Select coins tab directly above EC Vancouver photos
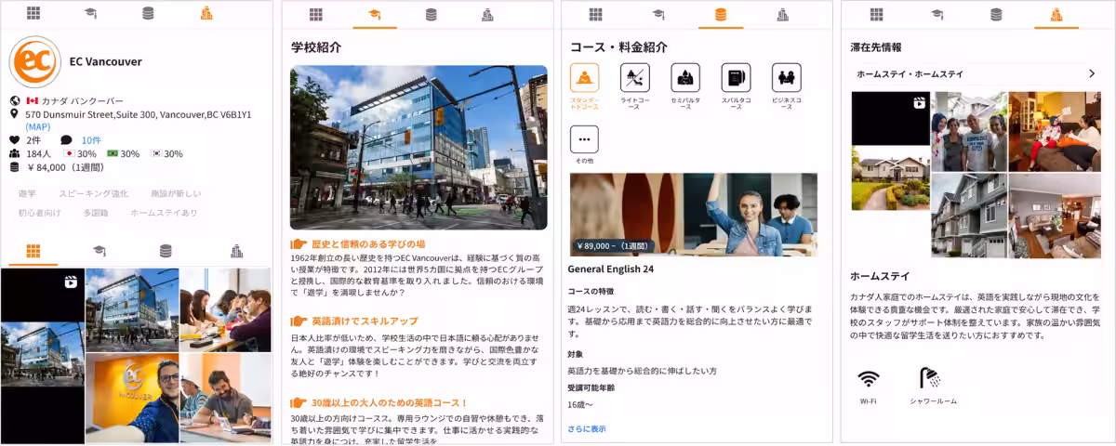Viewport: 1116px width, 446px height. click(x=166, y=251)
